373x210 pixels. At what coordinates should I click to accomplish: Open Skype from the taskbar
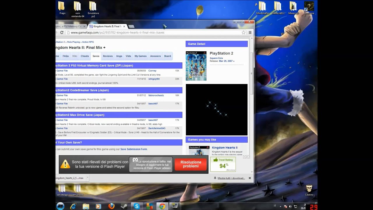(137, 206)
